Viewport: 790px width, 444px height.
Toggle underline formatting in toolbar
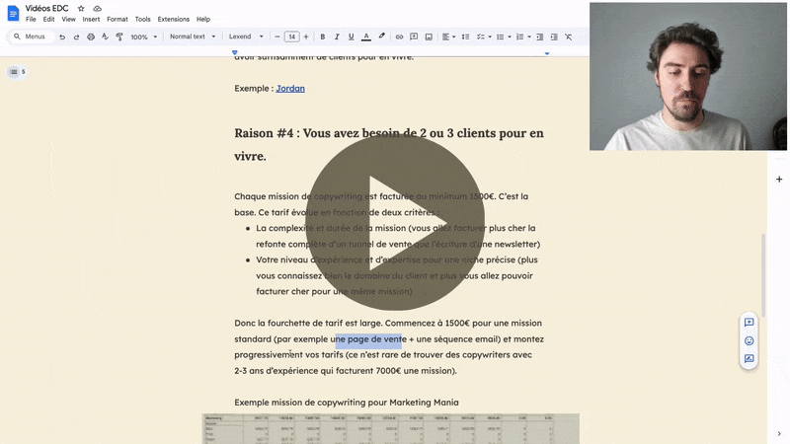point(351,37)
